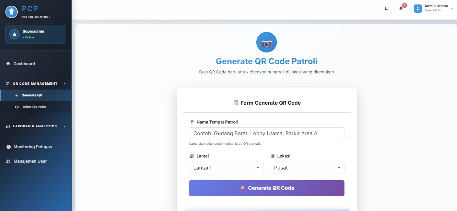Click the Dashboard home icon

(8, 64)
